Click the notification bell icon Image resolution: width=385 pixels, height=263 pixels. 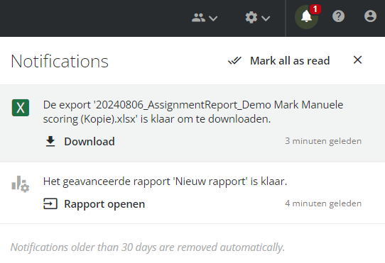tap(306, 17)
